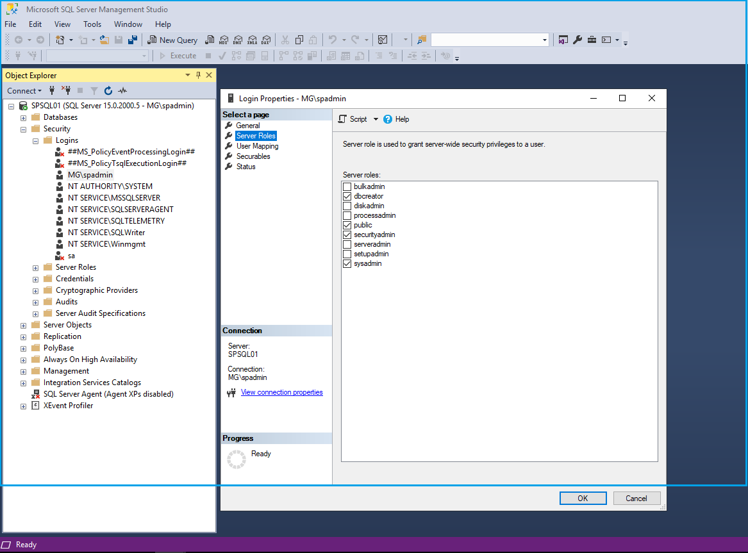Screen dimensions: 748x553
Task: Click the New Query toolbar button
Action: [172, 40]
